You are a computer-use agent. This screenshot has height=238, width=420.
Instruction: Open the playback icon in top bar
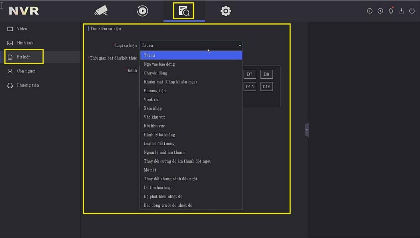142,11
